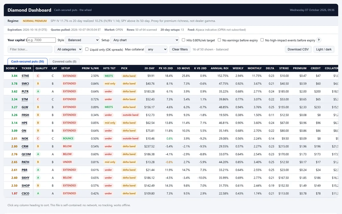Click quality badge C in STNE row
342x214 pixels.
pos(38,76)
